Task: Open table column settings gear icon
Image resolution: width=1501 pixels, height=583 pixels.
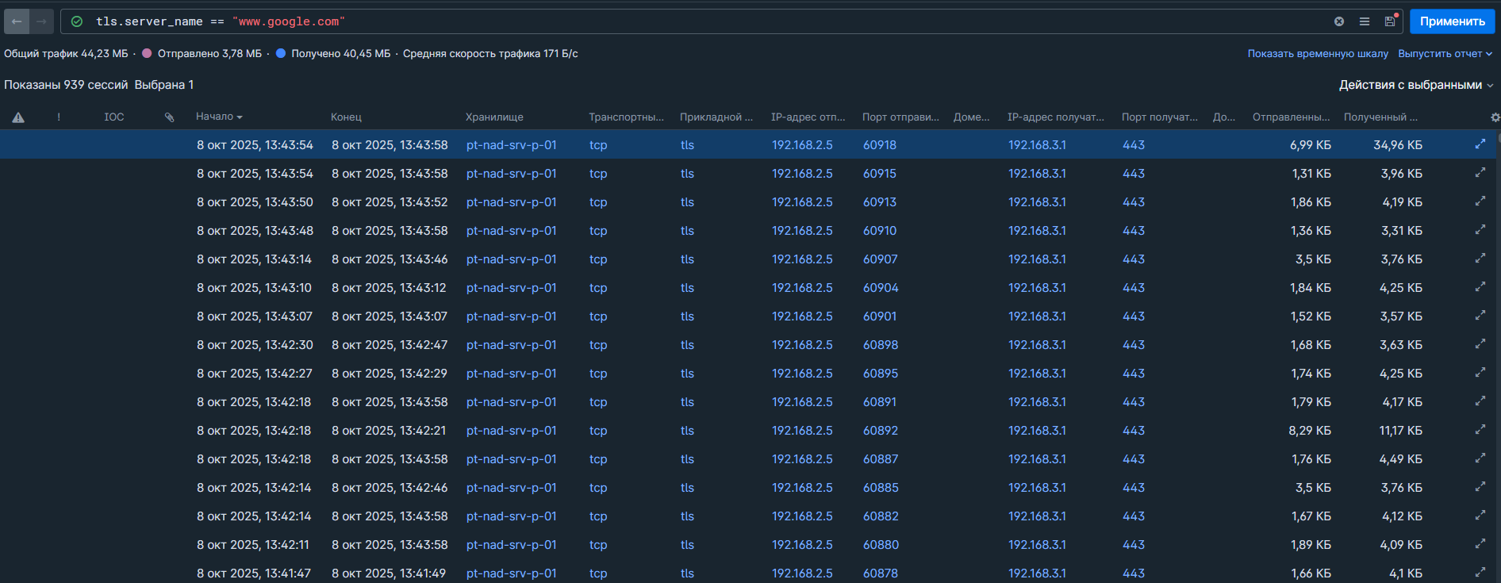Action: point(1495,117)
